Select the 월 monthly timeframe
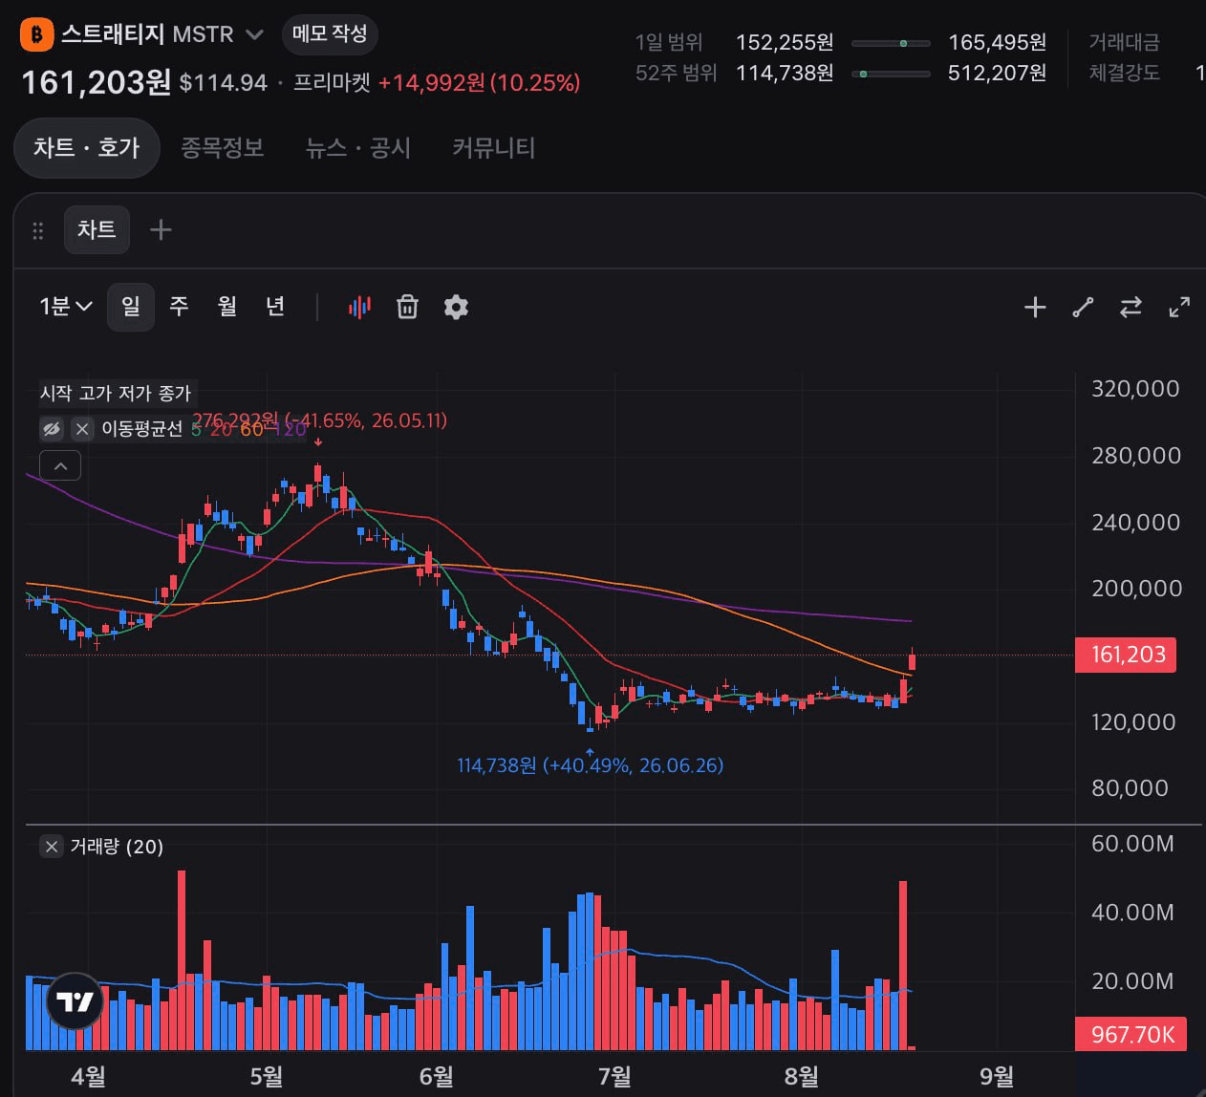Viewport: 1206px width, 1097px height. [226, 306]
